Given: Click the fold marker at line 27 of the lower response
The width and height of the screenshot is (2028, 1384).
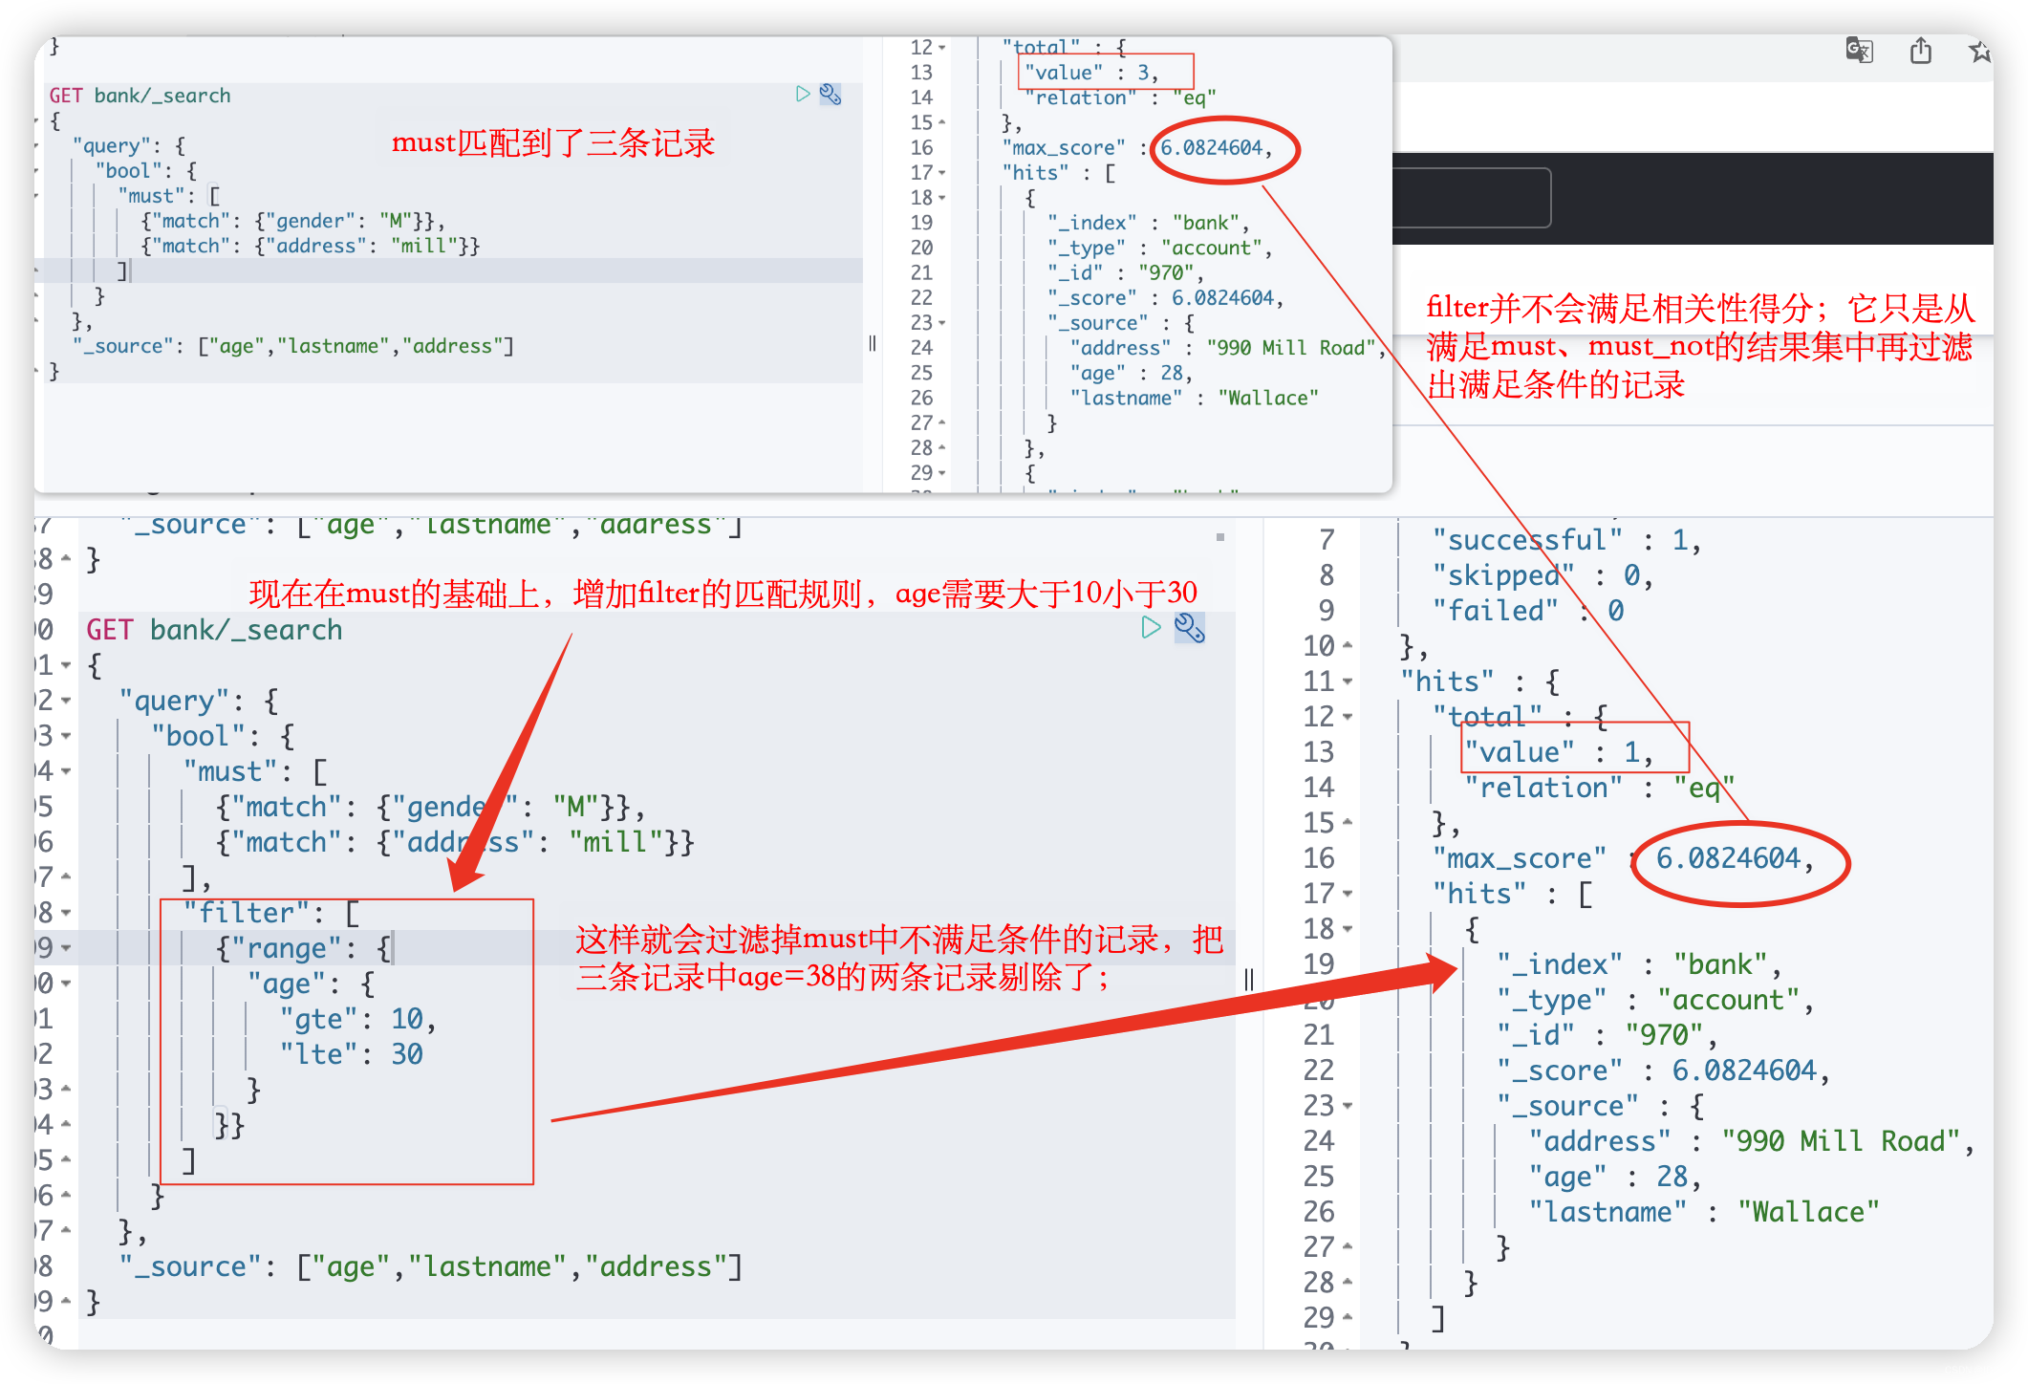Looking at the screenshot, I should [1348, 1247].
